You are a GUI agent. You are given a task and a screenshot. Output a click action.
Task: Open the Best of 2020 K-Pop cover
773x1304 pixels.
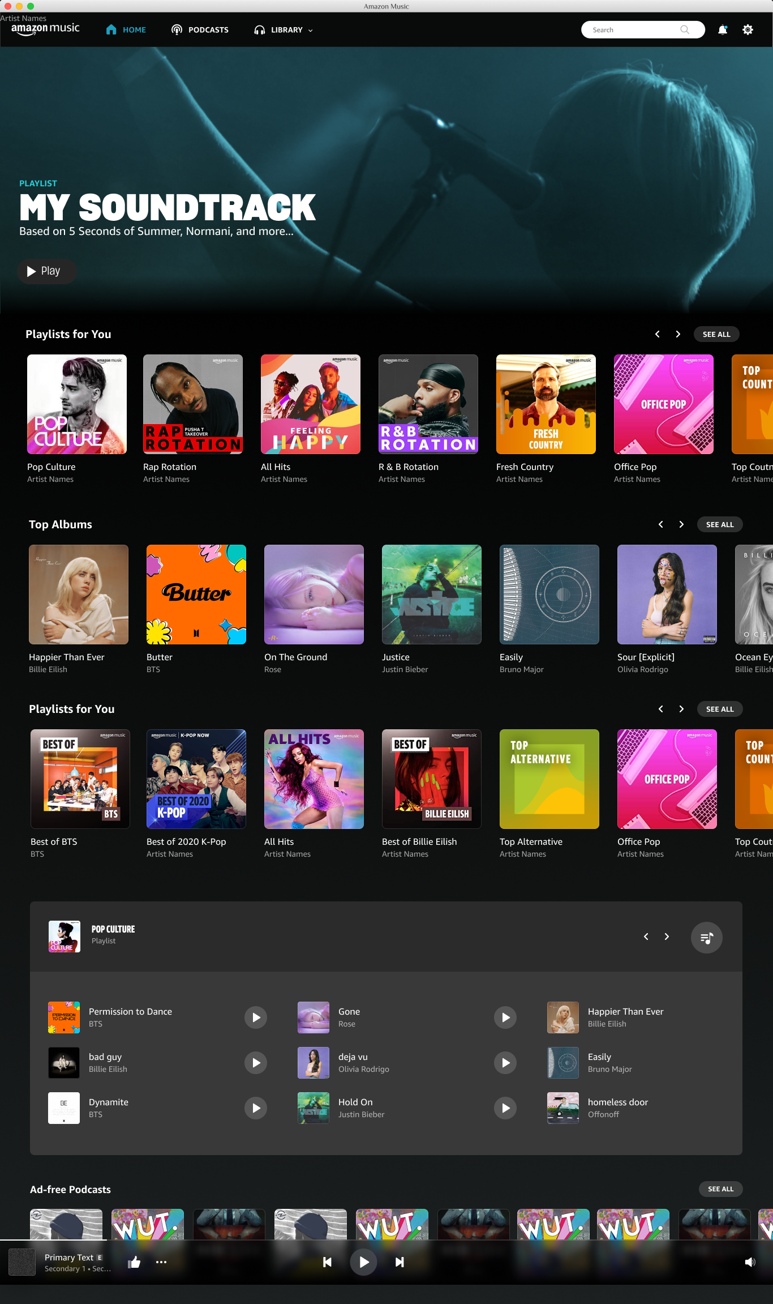tap(196, 779)
